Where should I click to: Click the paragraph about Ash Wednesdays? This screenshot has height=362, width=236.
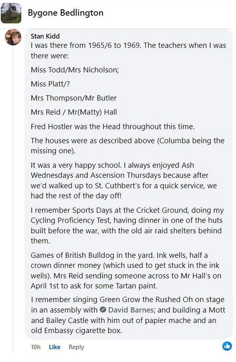click(x=124, y=181)
